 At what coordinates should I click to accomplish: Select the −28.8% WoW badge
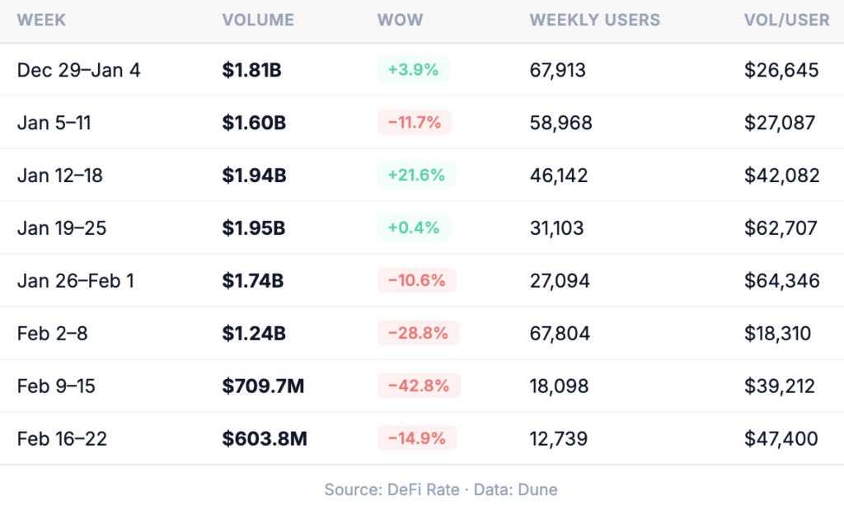(x=418, y=334)
